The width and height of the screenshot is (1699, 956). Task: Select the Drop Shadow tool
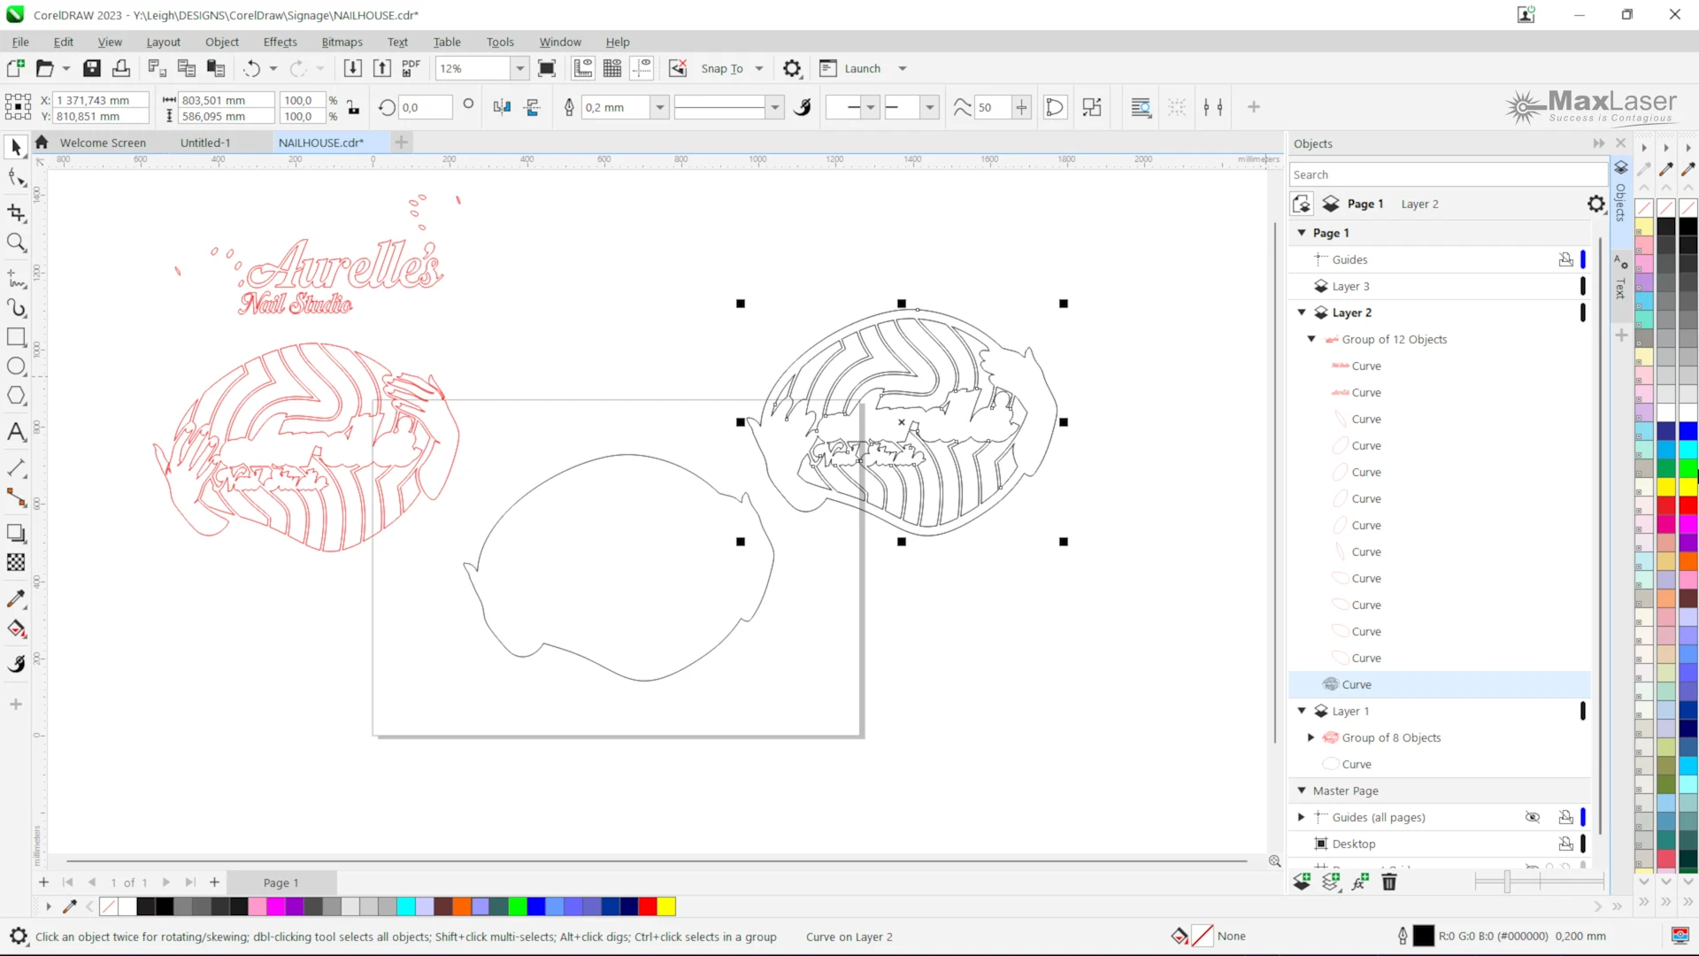16,533
